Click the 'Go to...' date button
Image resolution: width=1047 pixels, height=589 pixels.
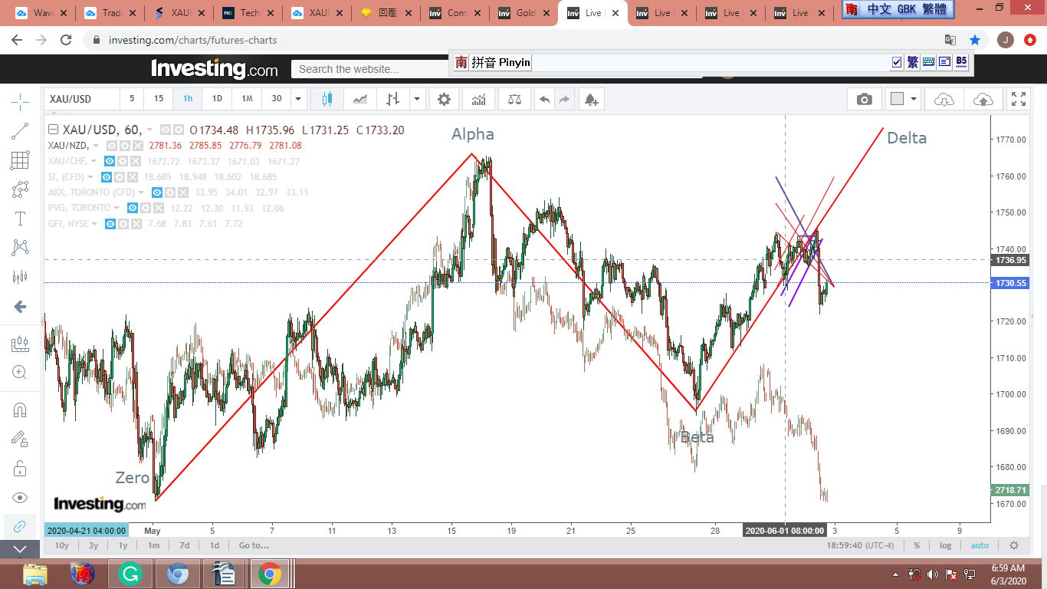tap(254, 545)
